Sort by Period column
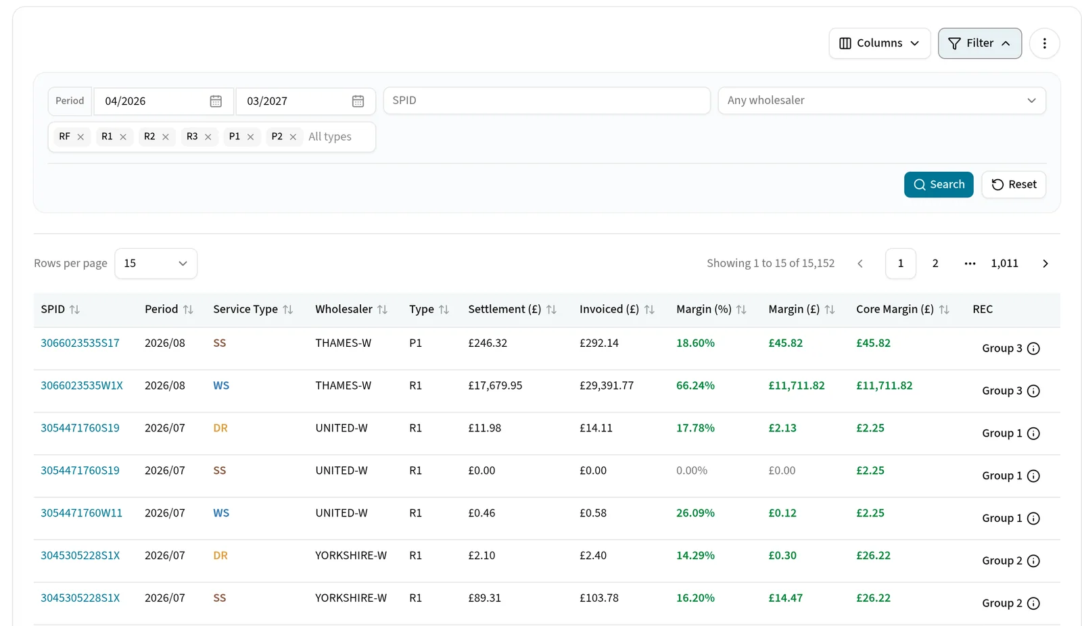This screenshot has width=1082, height=626. point(188,310)
